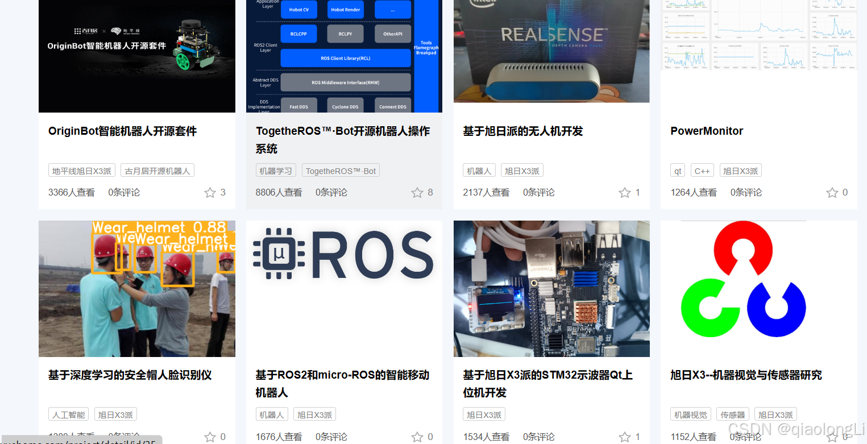This screenshot has height=444, width=867.
Task: Click the 1676人查看 view count
Action: tap(279, 437)
